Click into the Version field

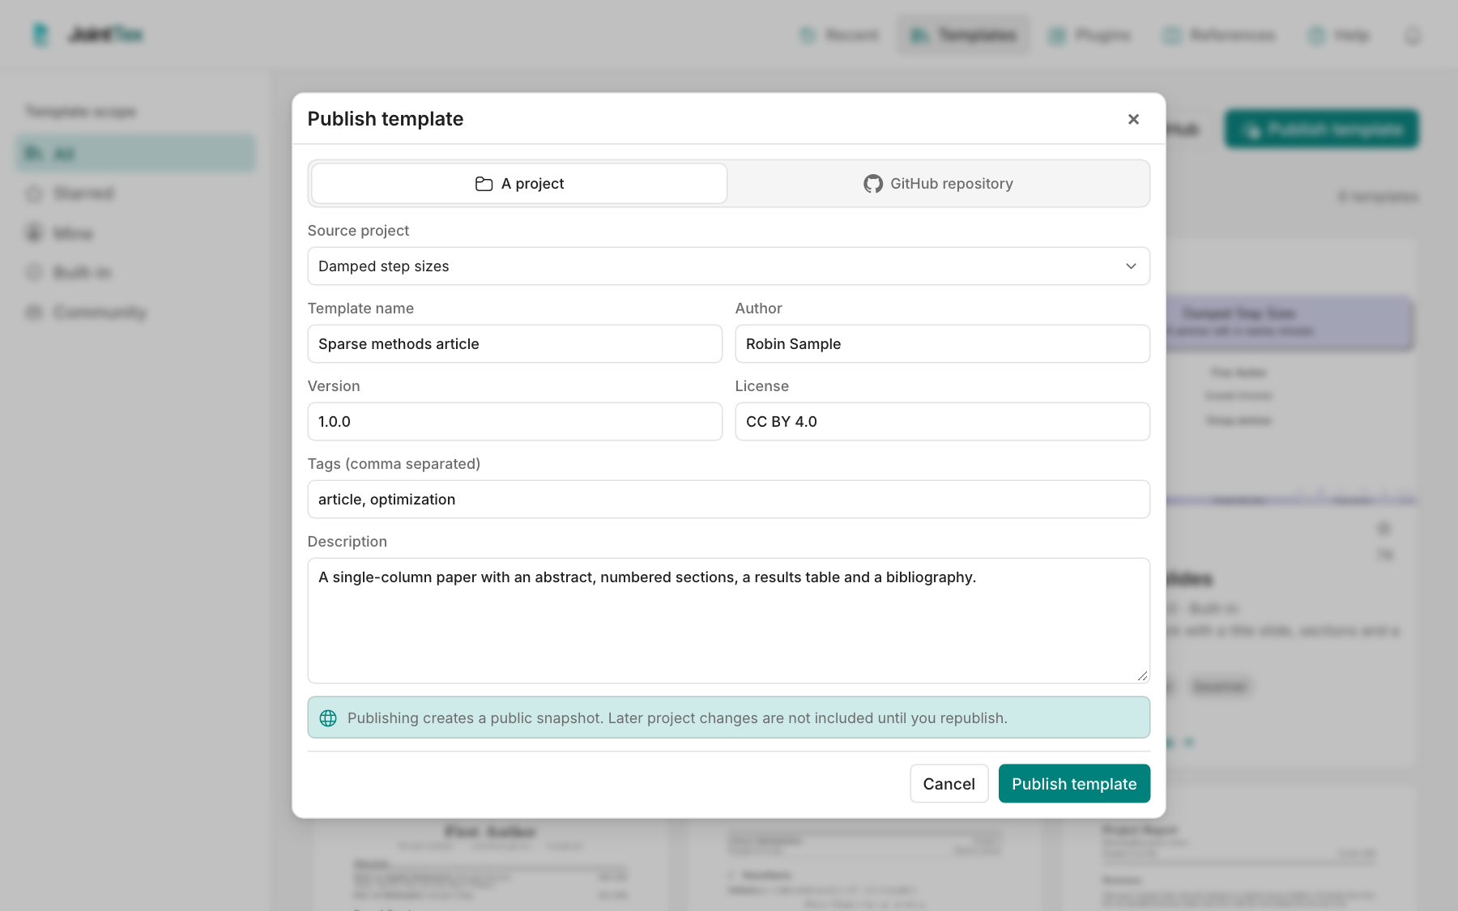tap(514, 422)
